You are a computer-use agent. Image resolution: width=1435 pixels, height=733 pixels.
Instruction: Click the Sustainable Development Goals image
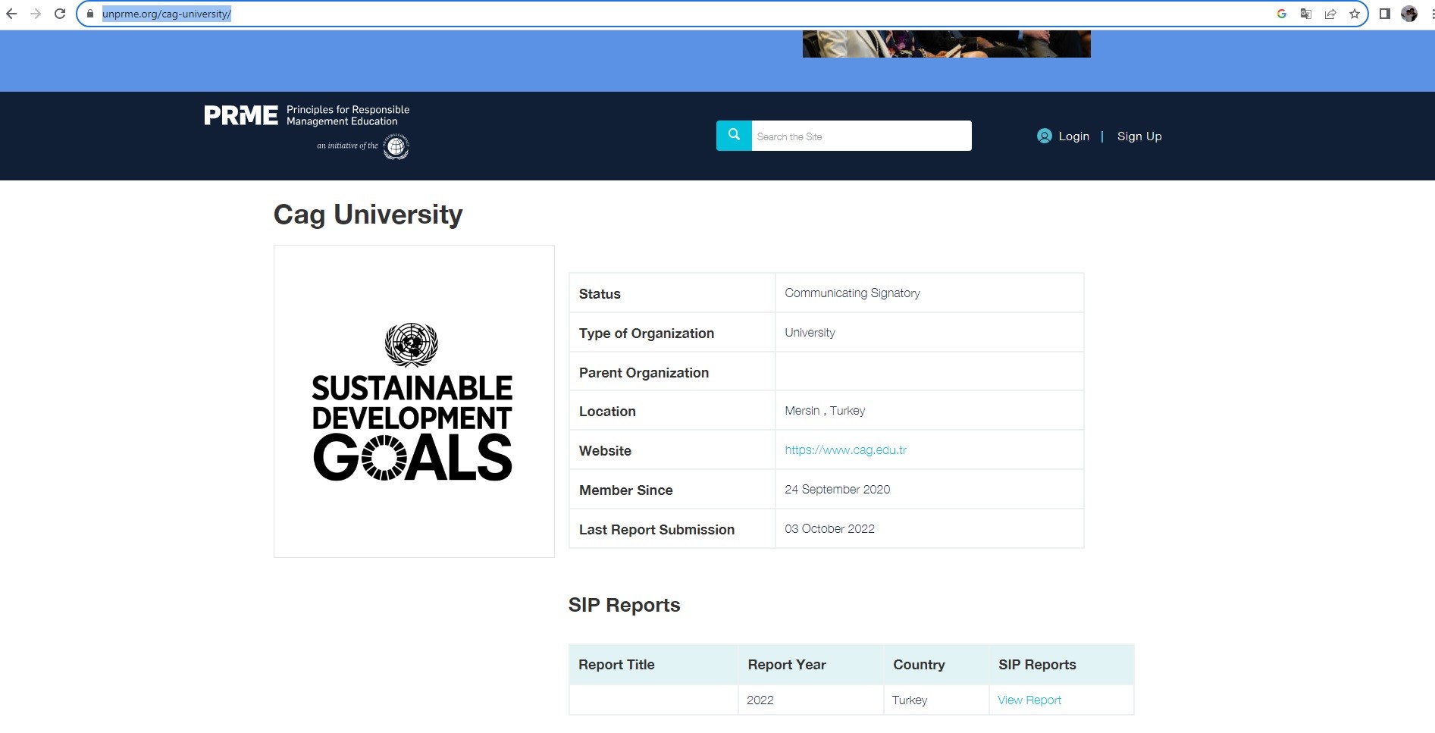pyautogui.click(x=414, y=401)
